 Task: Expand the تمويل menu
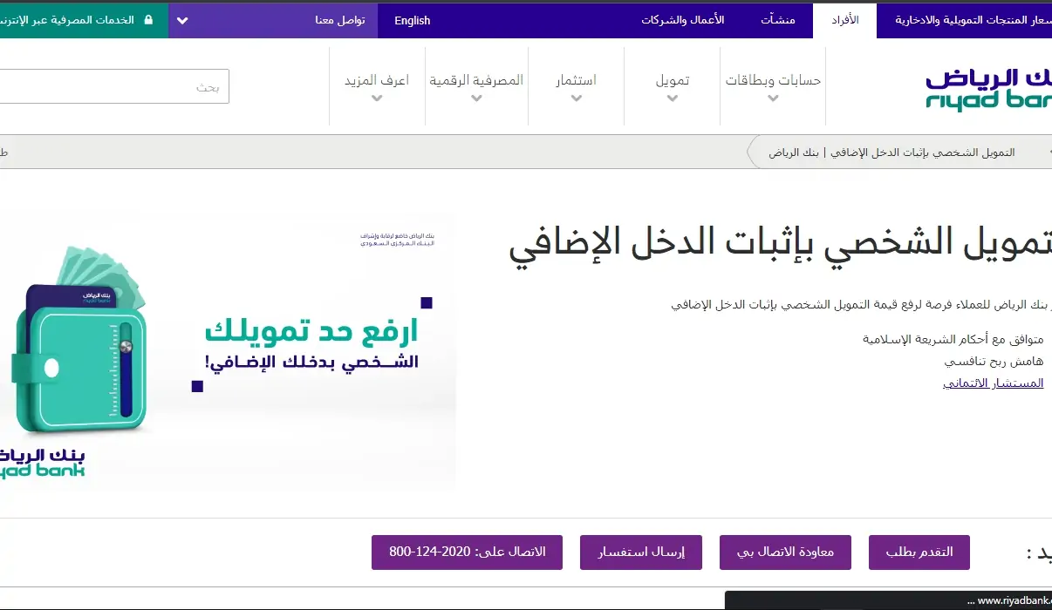click(x=673, y=86)
